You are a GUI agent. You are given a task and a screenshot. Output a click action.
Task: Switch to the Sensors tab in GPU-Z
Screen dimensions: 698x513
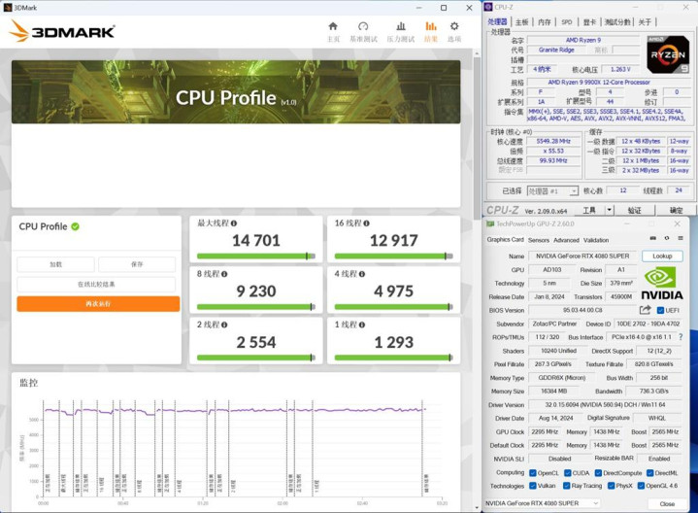click(539, 240)
